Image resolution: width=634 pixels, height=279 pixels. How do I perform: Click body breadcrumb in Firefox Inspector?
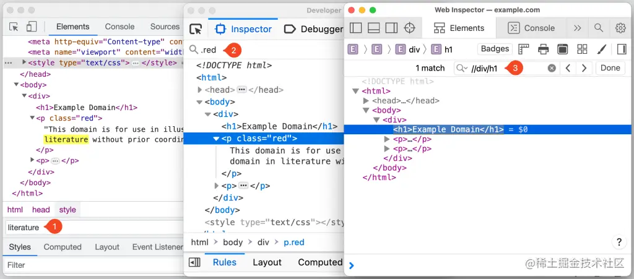pyautogui.click(x=233, y=243)
